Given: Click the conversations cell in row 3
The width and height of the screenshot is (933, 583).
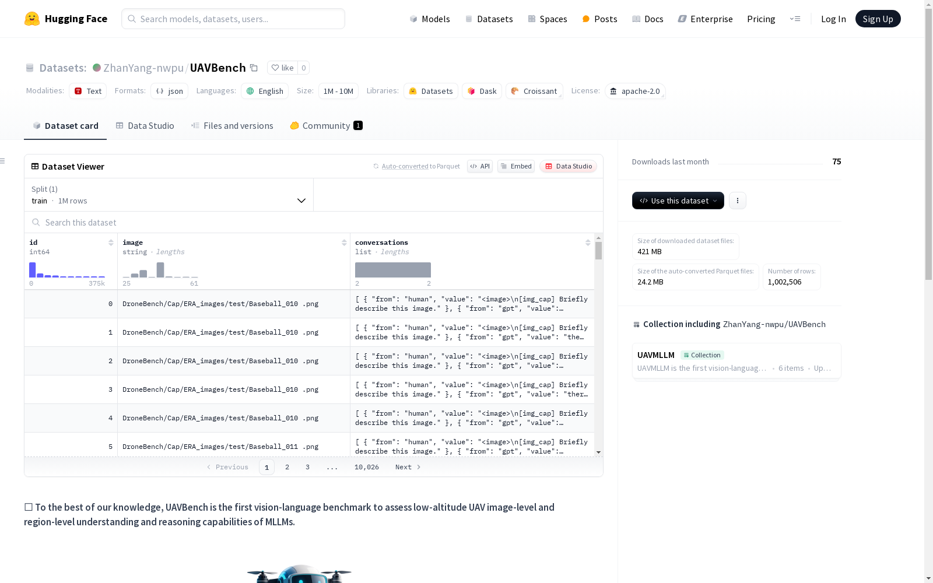Looking at the screenshot, I should click(472, 389).
